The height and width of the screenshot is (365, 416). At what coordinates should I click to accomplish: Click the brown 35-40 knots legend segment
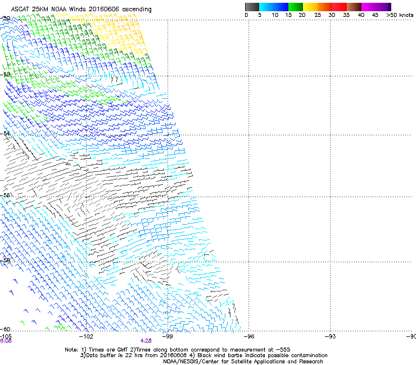(354, 7)
